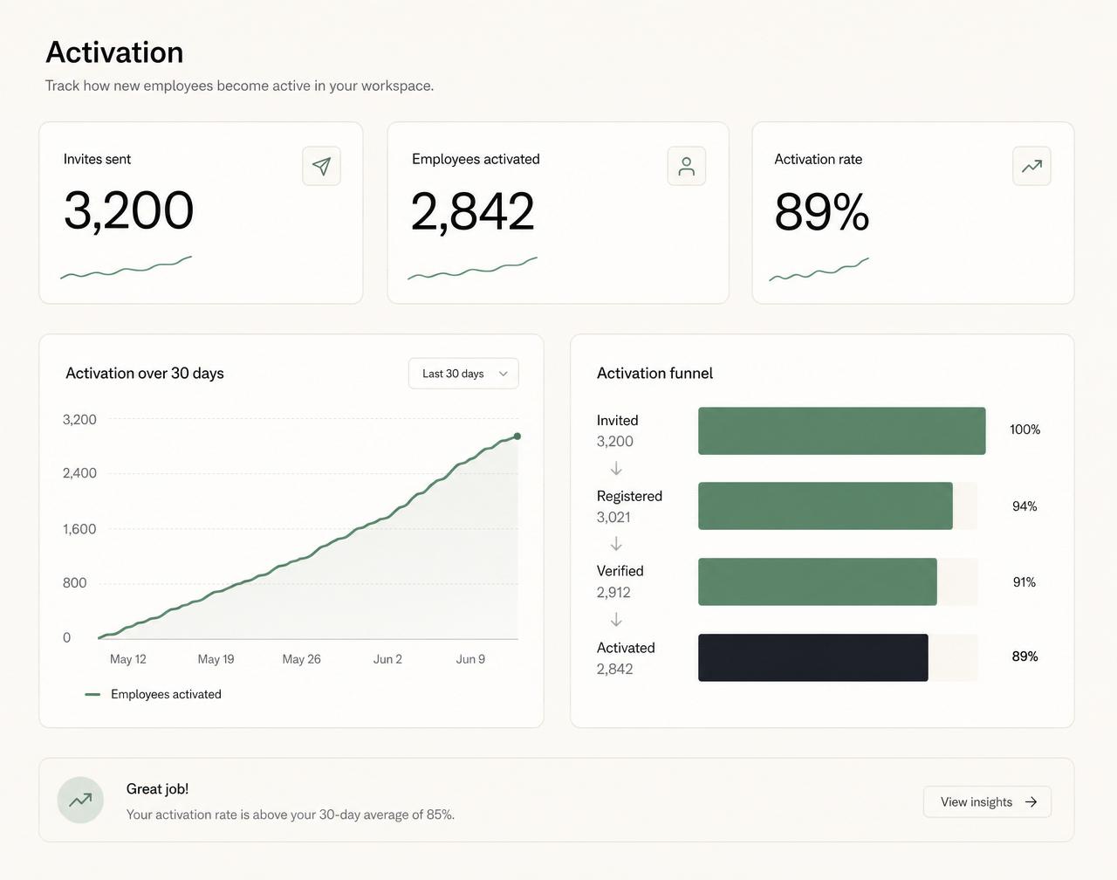Screen dimensions: 1117x880
Task: Click the Employees activated legend label
Action: [166, 695]
